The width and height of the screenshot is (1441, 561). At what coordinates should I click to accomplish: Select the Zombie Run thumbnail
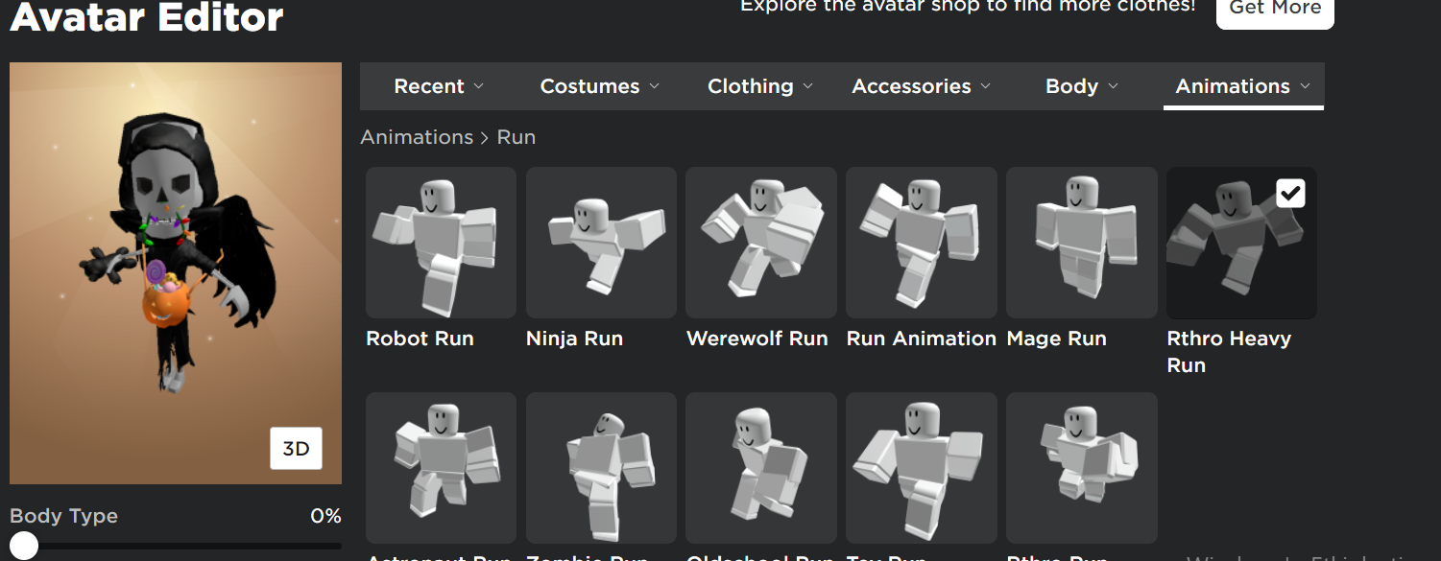pyautogui.click(x=601, y=468)
